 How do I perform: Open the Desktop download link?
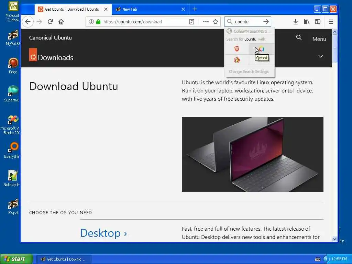click(104, 233)
